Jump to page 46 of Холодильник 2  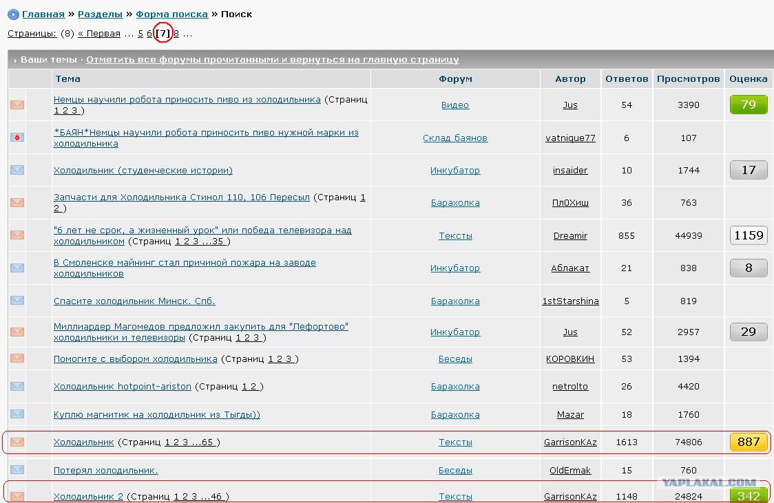pyautogui.click(x=216, y=497)
